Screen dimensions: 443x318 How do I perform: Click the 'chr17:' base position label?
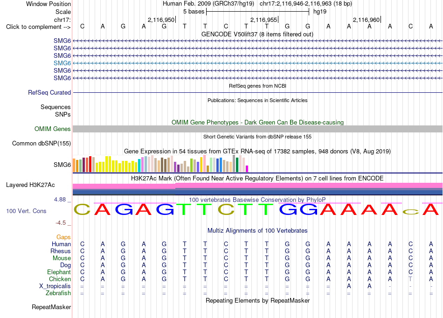pyautogui.click(x=62, y=20)
